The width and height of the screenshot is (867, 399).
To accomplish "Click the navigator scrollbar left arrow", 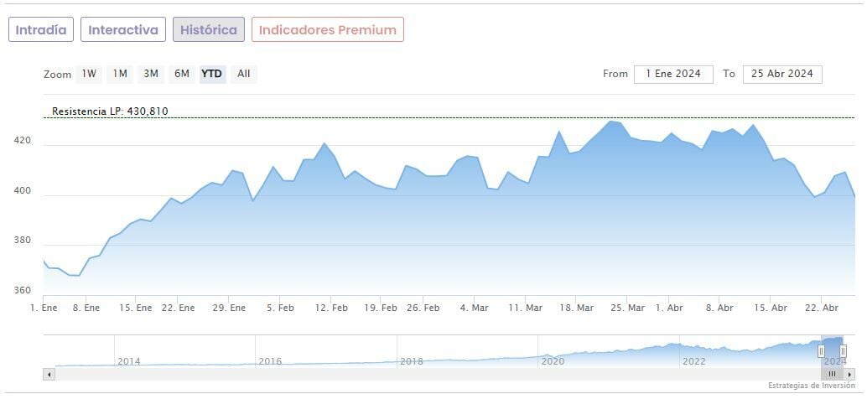I will pyautogui.click(x=49, y=374).
